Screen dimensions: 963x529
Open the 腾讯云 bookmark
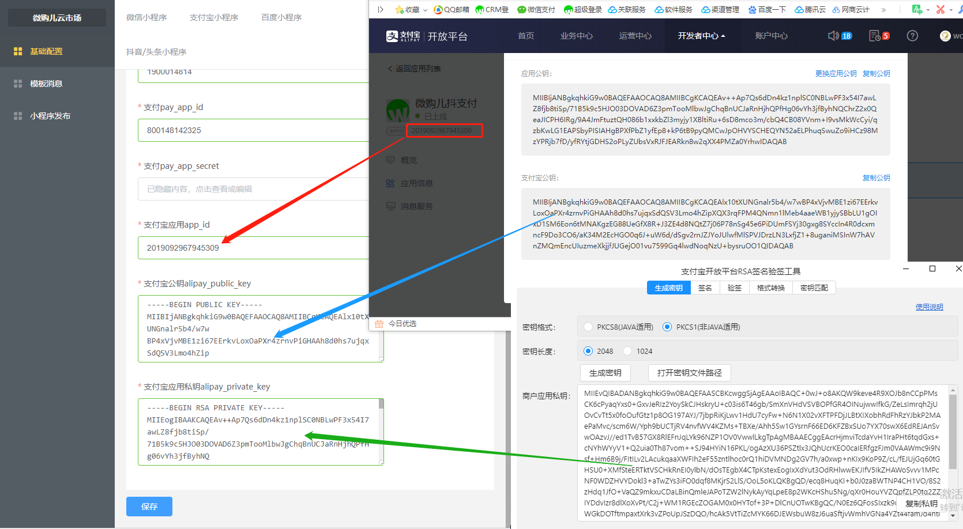[810, 9]
